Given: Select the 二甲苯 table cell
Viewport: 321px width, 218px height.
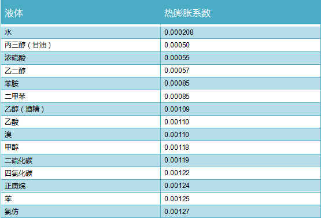Looking at the screenshot, I should (80, 96).
